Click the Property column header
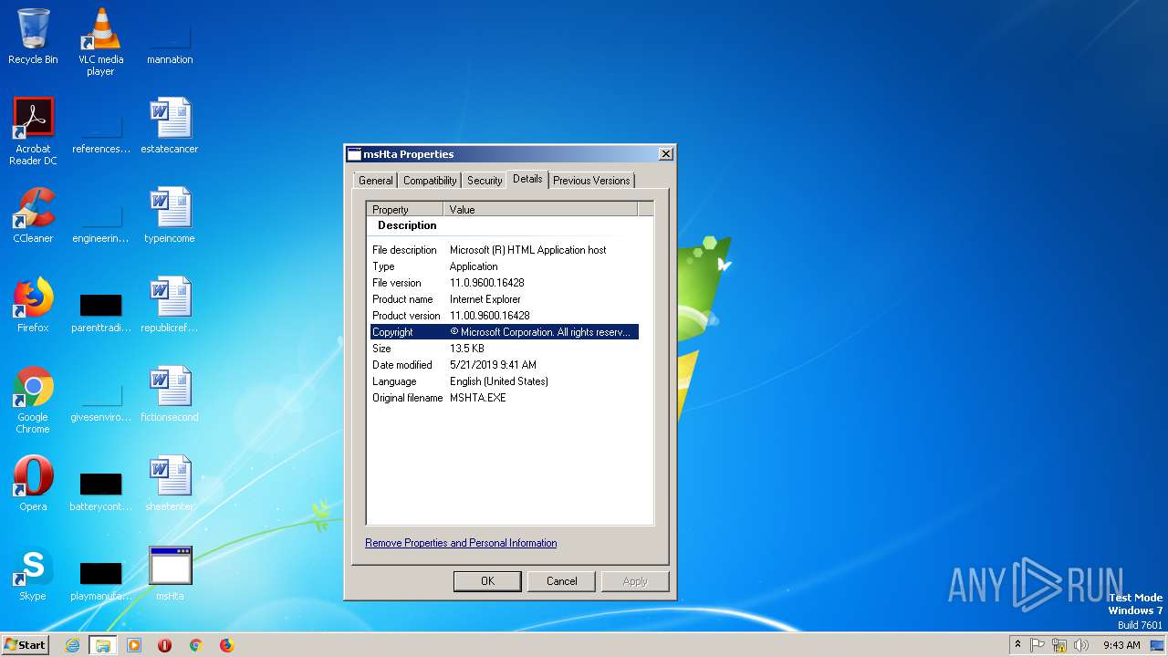This screenshot has height=657, width=1168. point(405,209)
